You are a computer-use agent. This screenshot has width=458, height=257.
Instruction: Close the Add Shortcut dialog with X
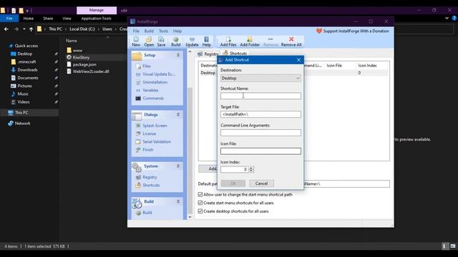click(298, 60)
